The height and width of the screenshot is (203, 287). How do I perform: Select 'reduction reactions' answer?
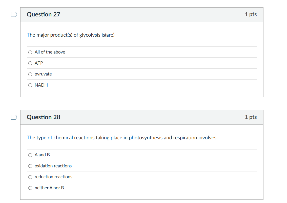coord(30,177)
